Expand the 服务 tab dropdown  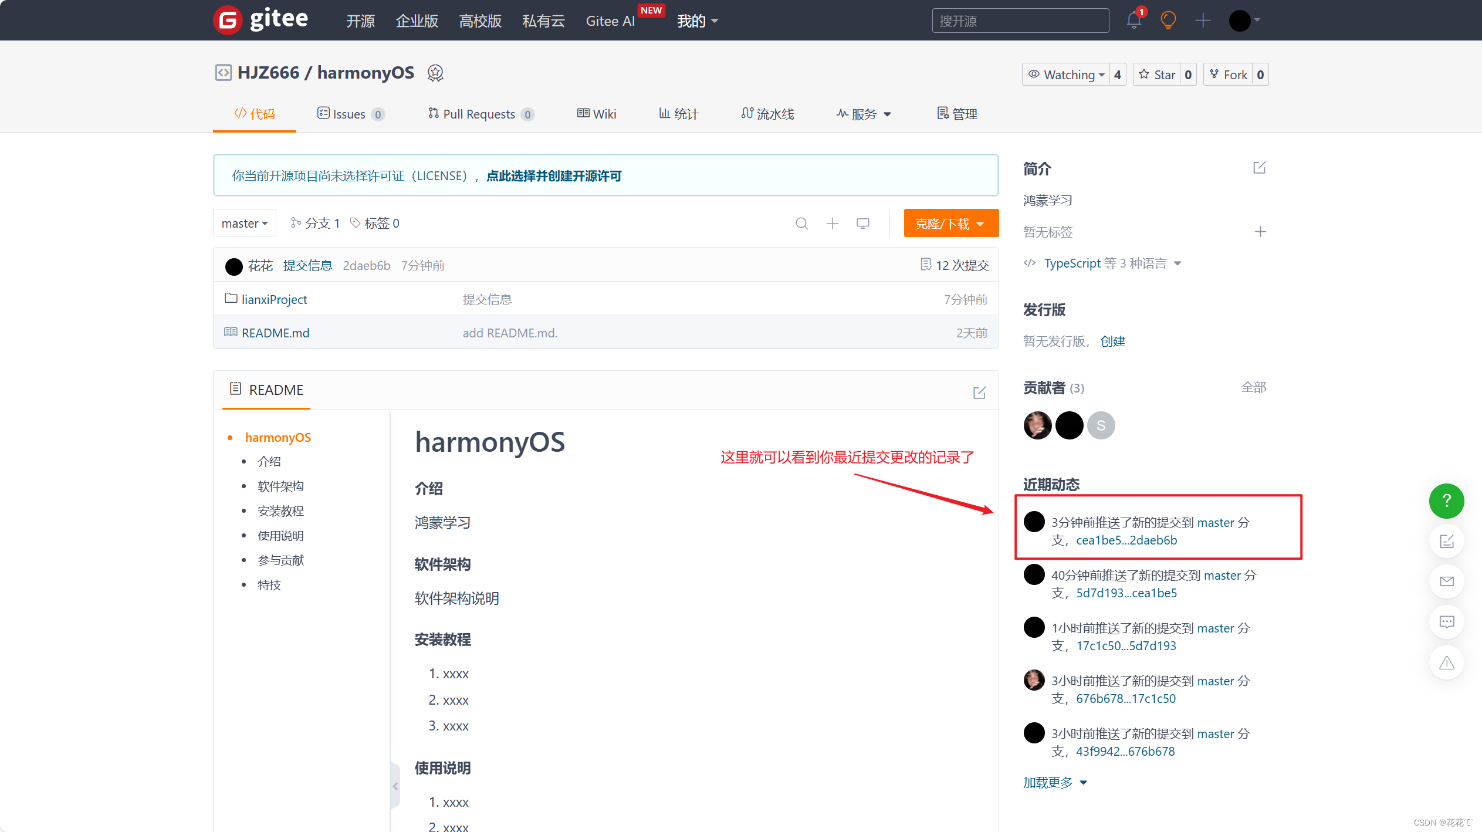(864, 114)
